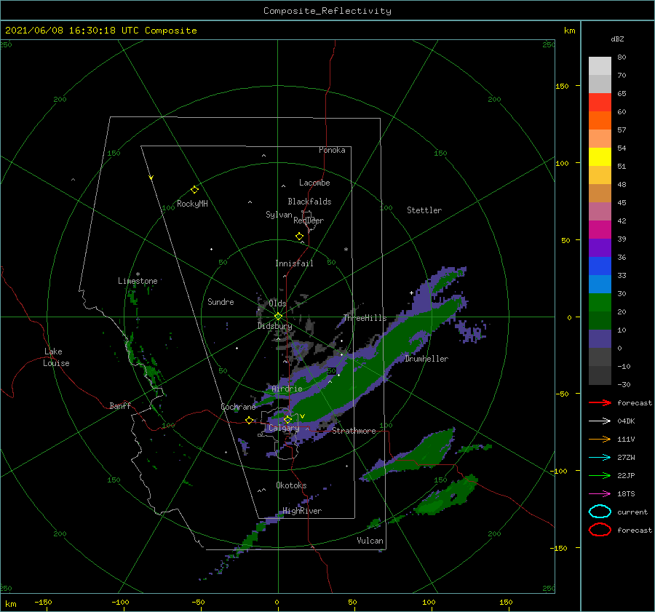
Task: Click the cyan current ellipse icon
Action: (x=600, y=512)
